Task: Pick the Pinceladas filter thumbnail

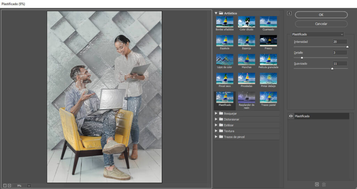Action: (x=246, y=78)
